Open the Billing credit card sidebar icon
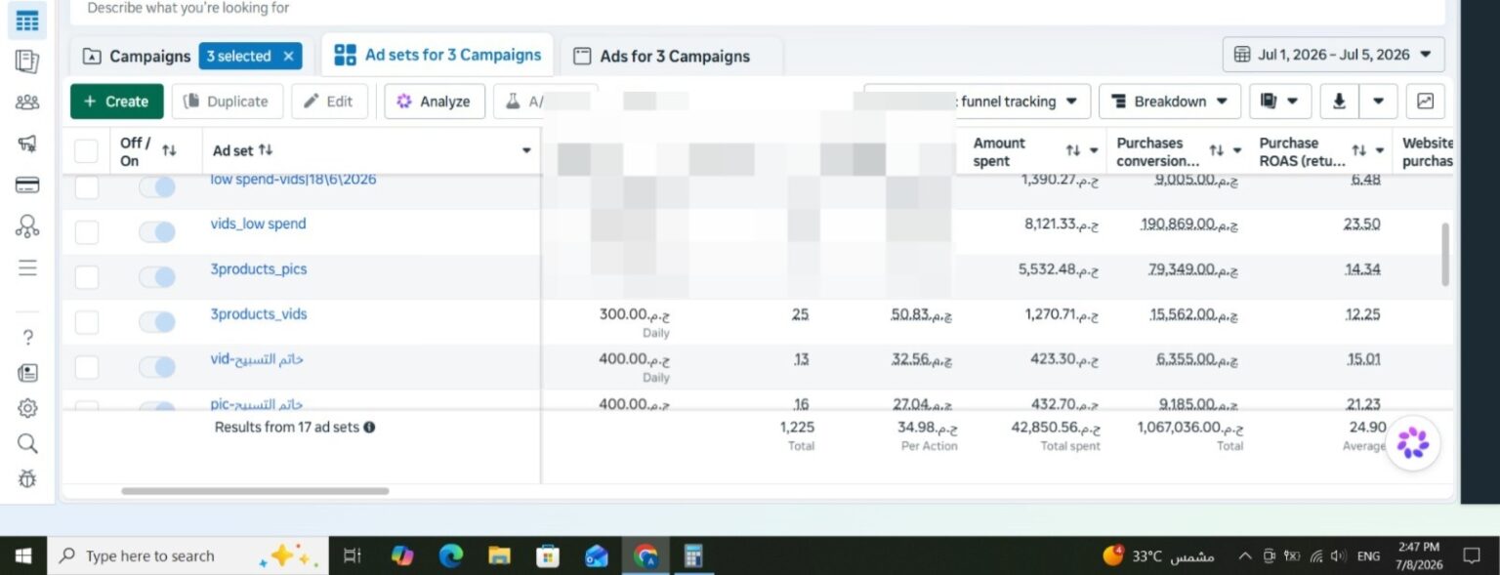 [x=27, y=185]
